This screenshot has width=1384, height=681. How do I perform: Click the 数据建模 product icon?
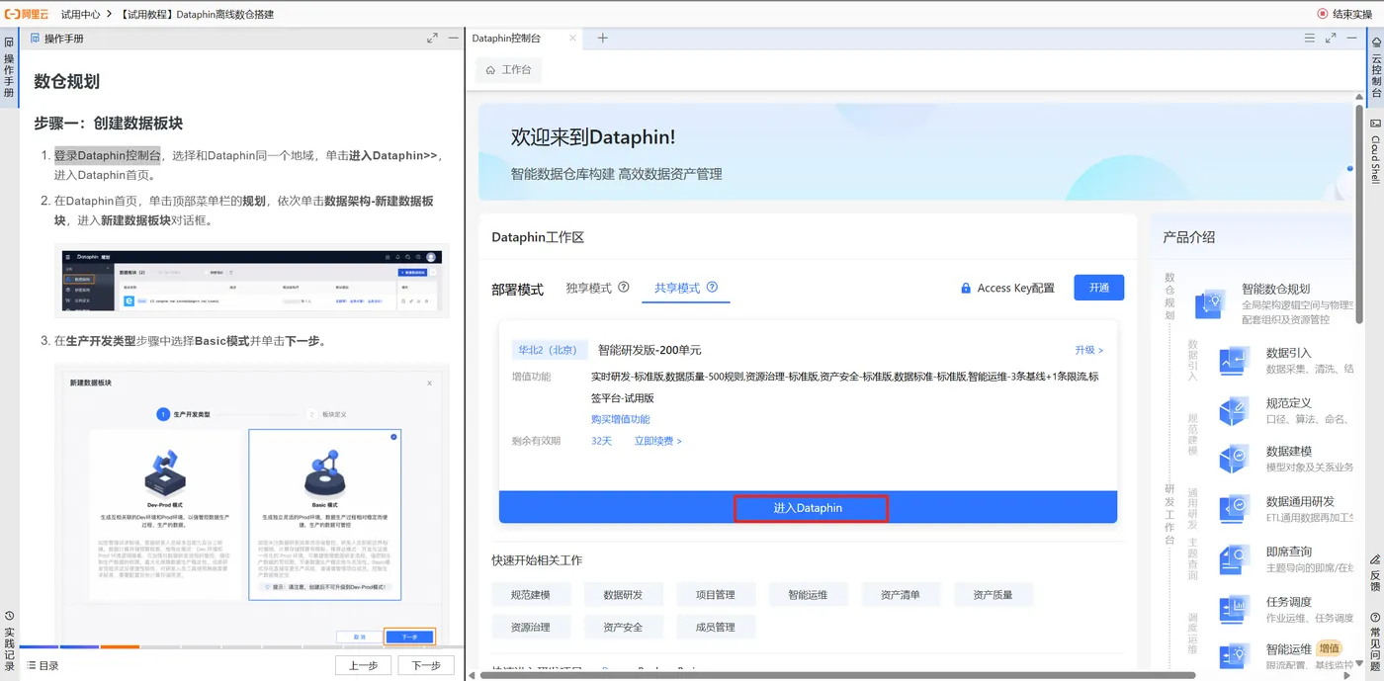1236,459
